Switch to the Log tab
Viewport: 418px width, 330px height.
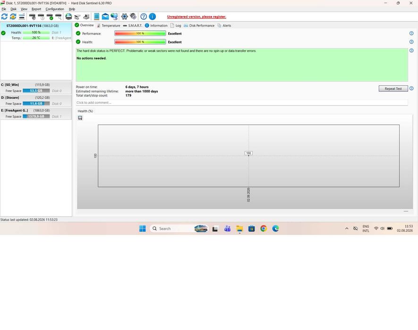(x=176, y=25)
